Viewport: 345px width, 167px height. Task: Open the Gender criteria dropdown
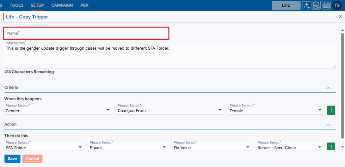[x=59, y=110]
